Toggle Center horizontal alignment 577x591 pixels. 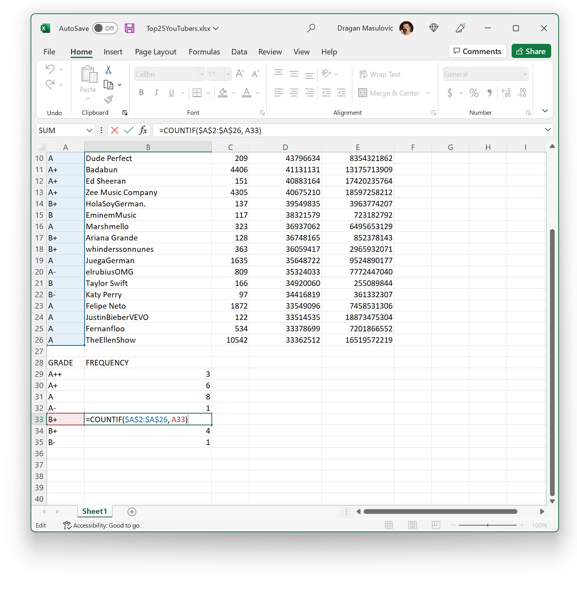tap(294, 92)
